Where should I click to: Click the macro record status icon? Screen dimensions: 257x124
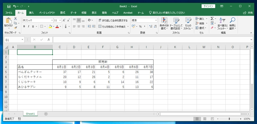point(20,119)
